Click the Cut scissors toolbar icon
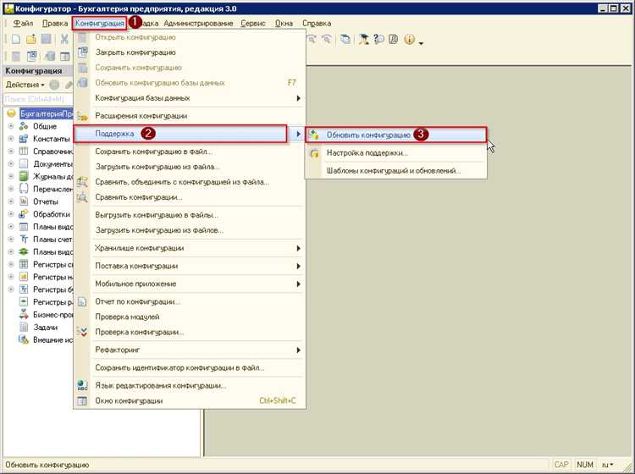The width and height of the screenshot is (635, 474). pos(64,39)
